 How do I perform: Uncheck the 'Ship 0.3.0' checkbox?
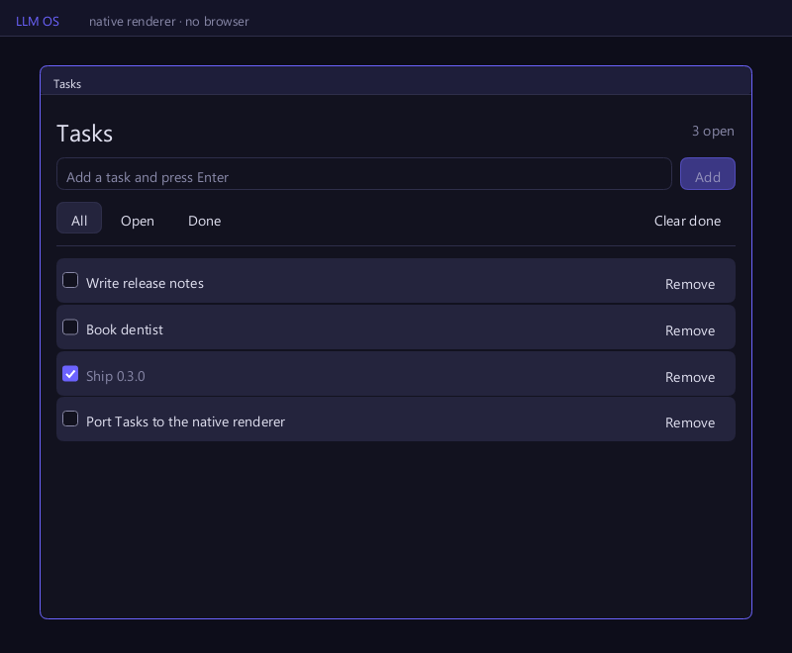(x=70, y=373)
